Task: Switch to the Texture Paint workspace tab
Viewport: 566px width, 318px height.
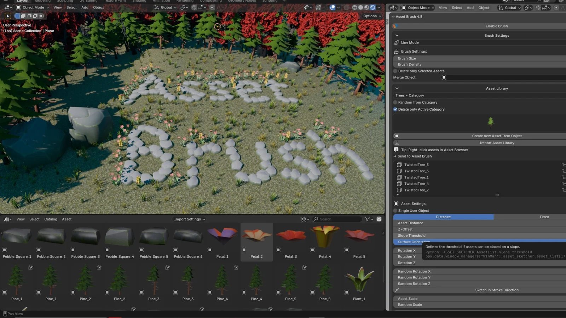Action: pos(115,1)
